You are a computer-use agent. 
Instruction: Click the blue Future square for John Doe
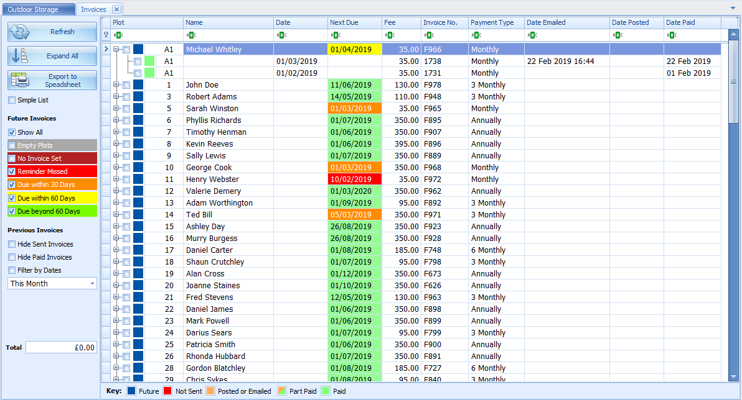[138, 85]
